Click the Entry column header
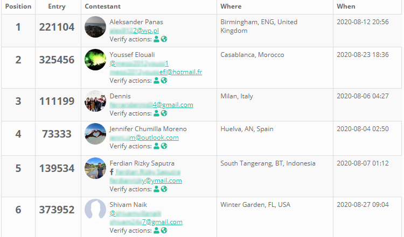 (57, 6)
